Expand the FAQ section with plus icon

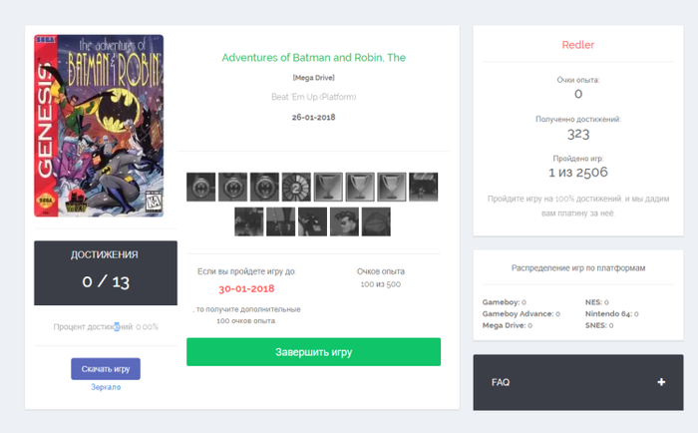[661, 382]
